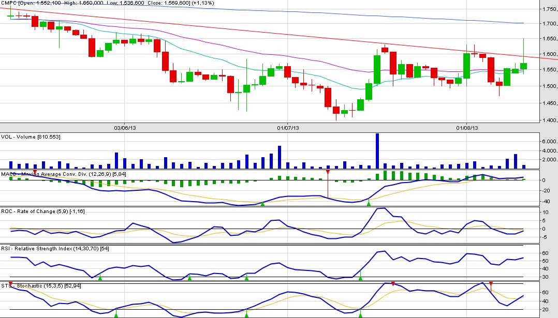Click the MACD red sell marker with the long vertical line
The image size is (558, 318).
click(x=328, y=172)
